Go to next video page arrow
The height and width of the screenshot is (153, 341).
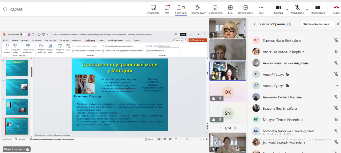tap(235, 128)
